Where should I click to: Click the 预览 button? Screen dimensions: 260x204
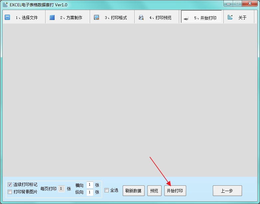click(x=154, y=191)
